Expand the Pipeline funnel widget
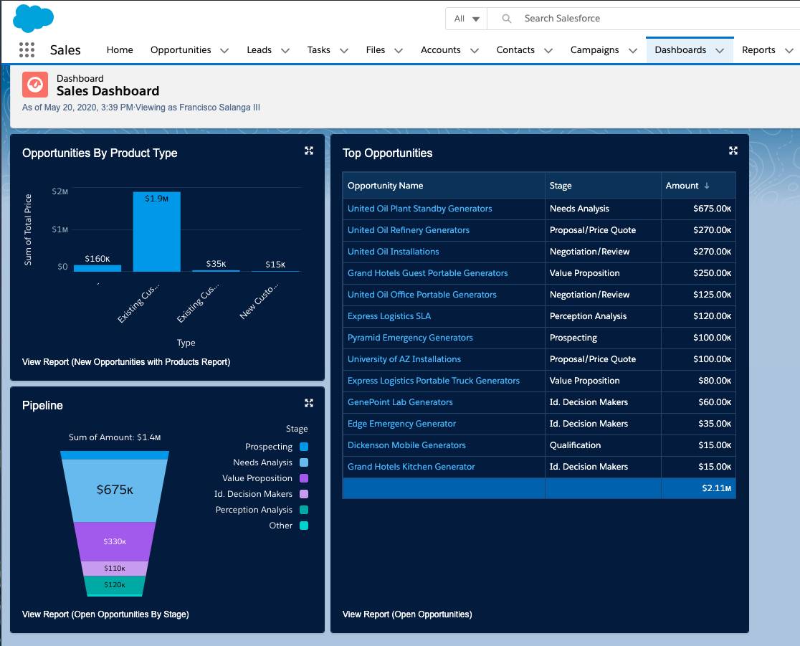 click(309, 403)
